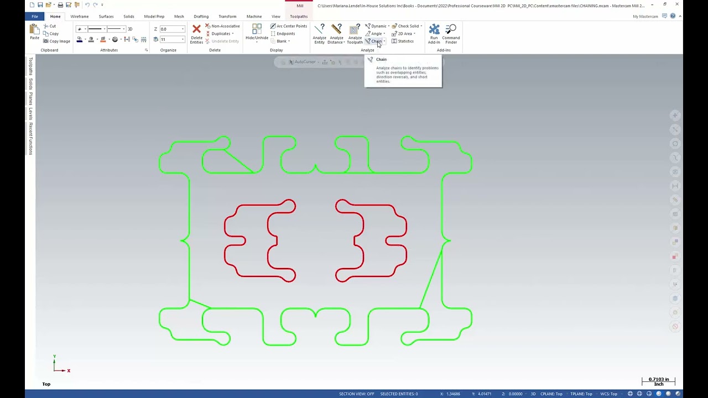Image resolution: width=708 pixels, height=398 pixels.
Task: Click CPLANE: Top in status bar
Action: (551, 394)
